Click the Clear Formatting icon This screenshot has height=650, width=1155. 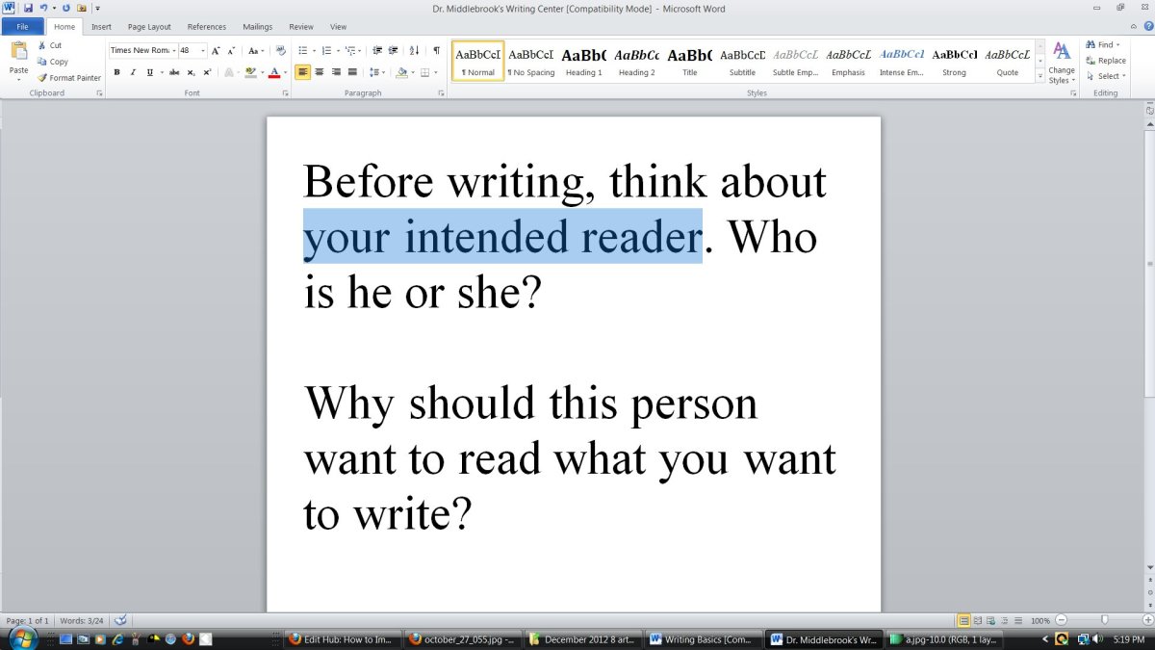pyautogui.click(x=279, y=50)
